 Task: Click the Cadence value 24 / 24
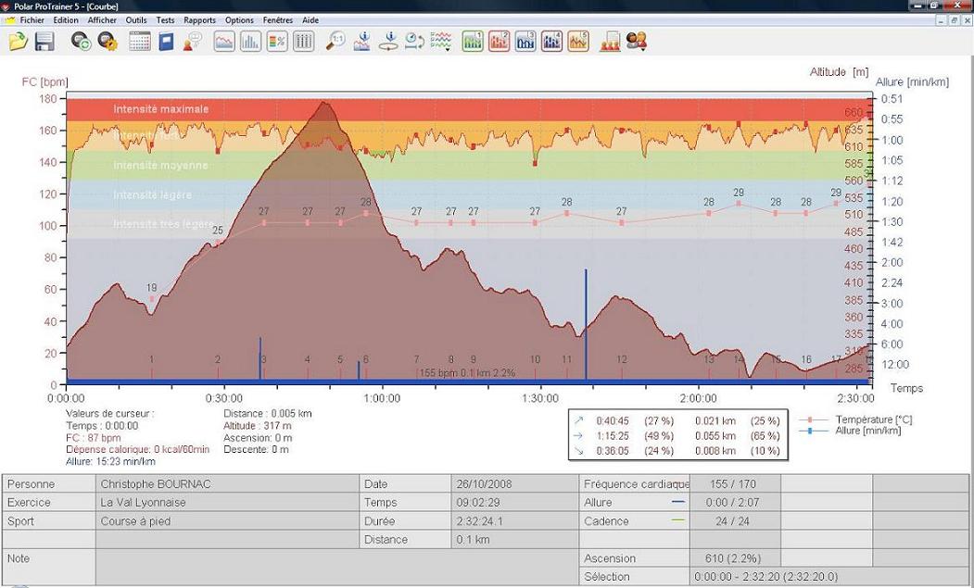click(x=732, y=521)
